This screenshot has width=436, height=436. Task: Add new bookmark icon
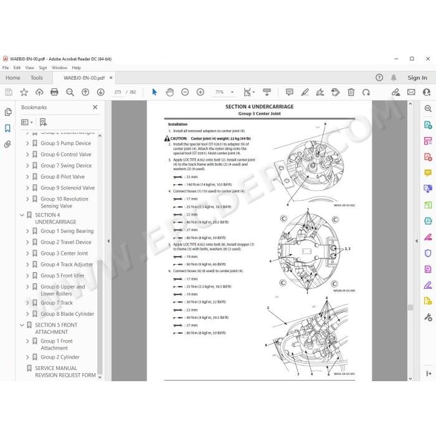coord(43,122)
